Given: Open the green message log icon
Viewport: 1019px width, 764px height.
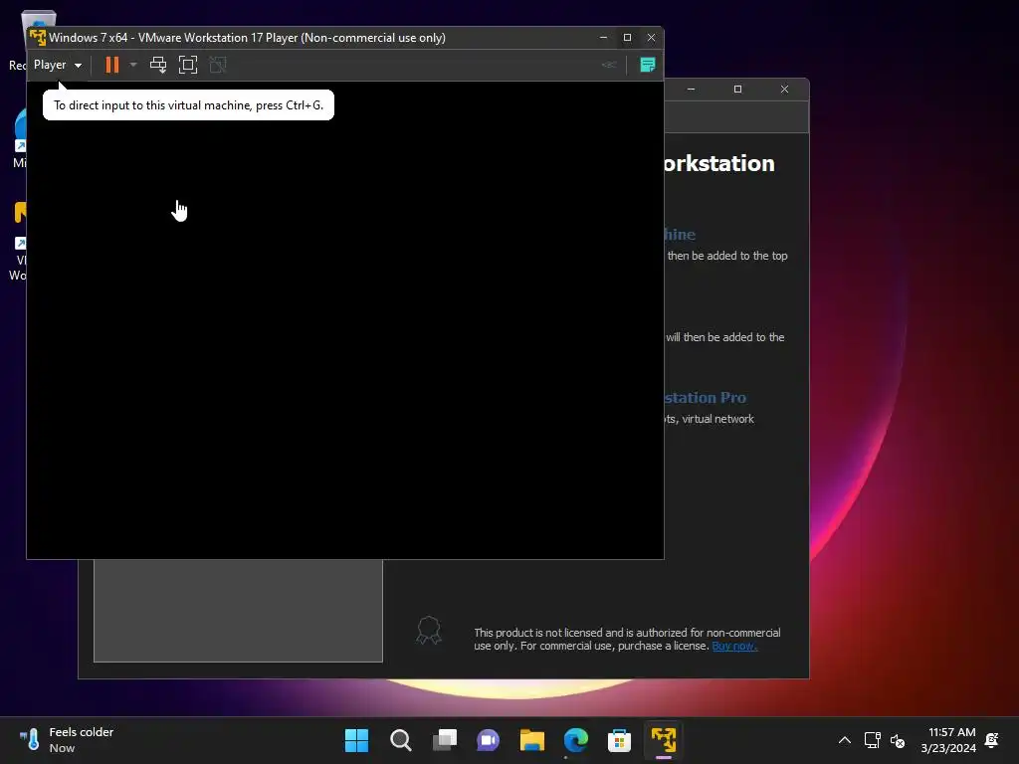Looking at the screenshot, I should 647,65.
